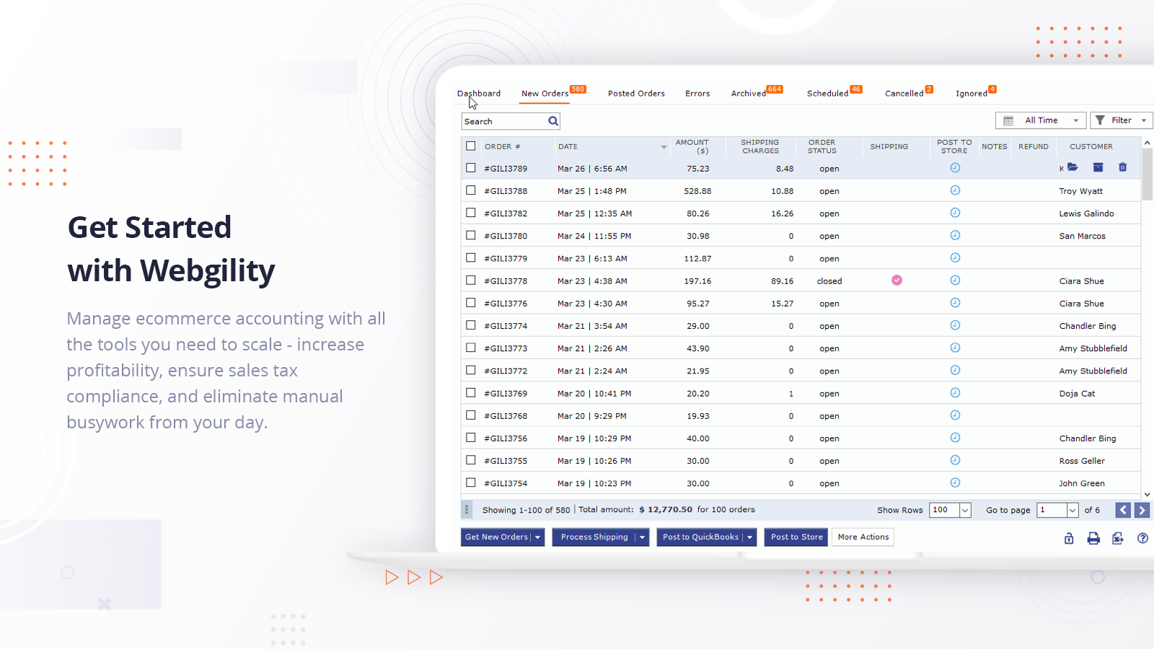Viewport: 1154px width, 649px height.
Task: Click the table vertical scrollbar thumb
Action: [x=1148, y=174]
